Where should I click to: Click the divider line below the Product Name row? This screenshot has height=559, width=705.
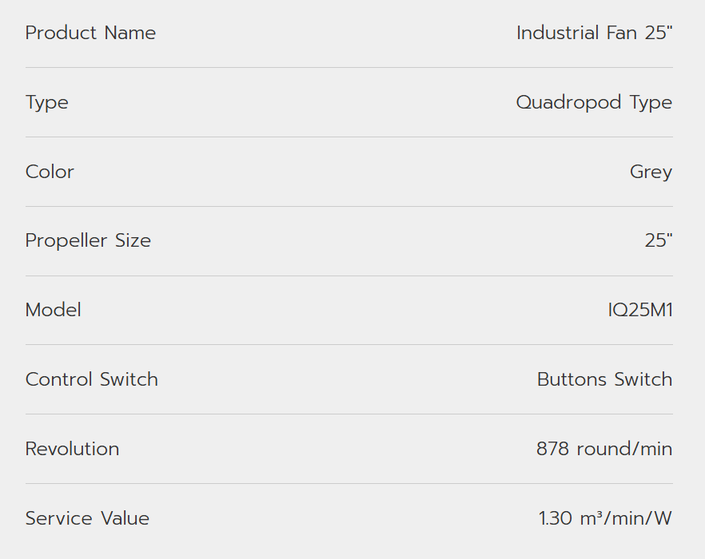349,67
